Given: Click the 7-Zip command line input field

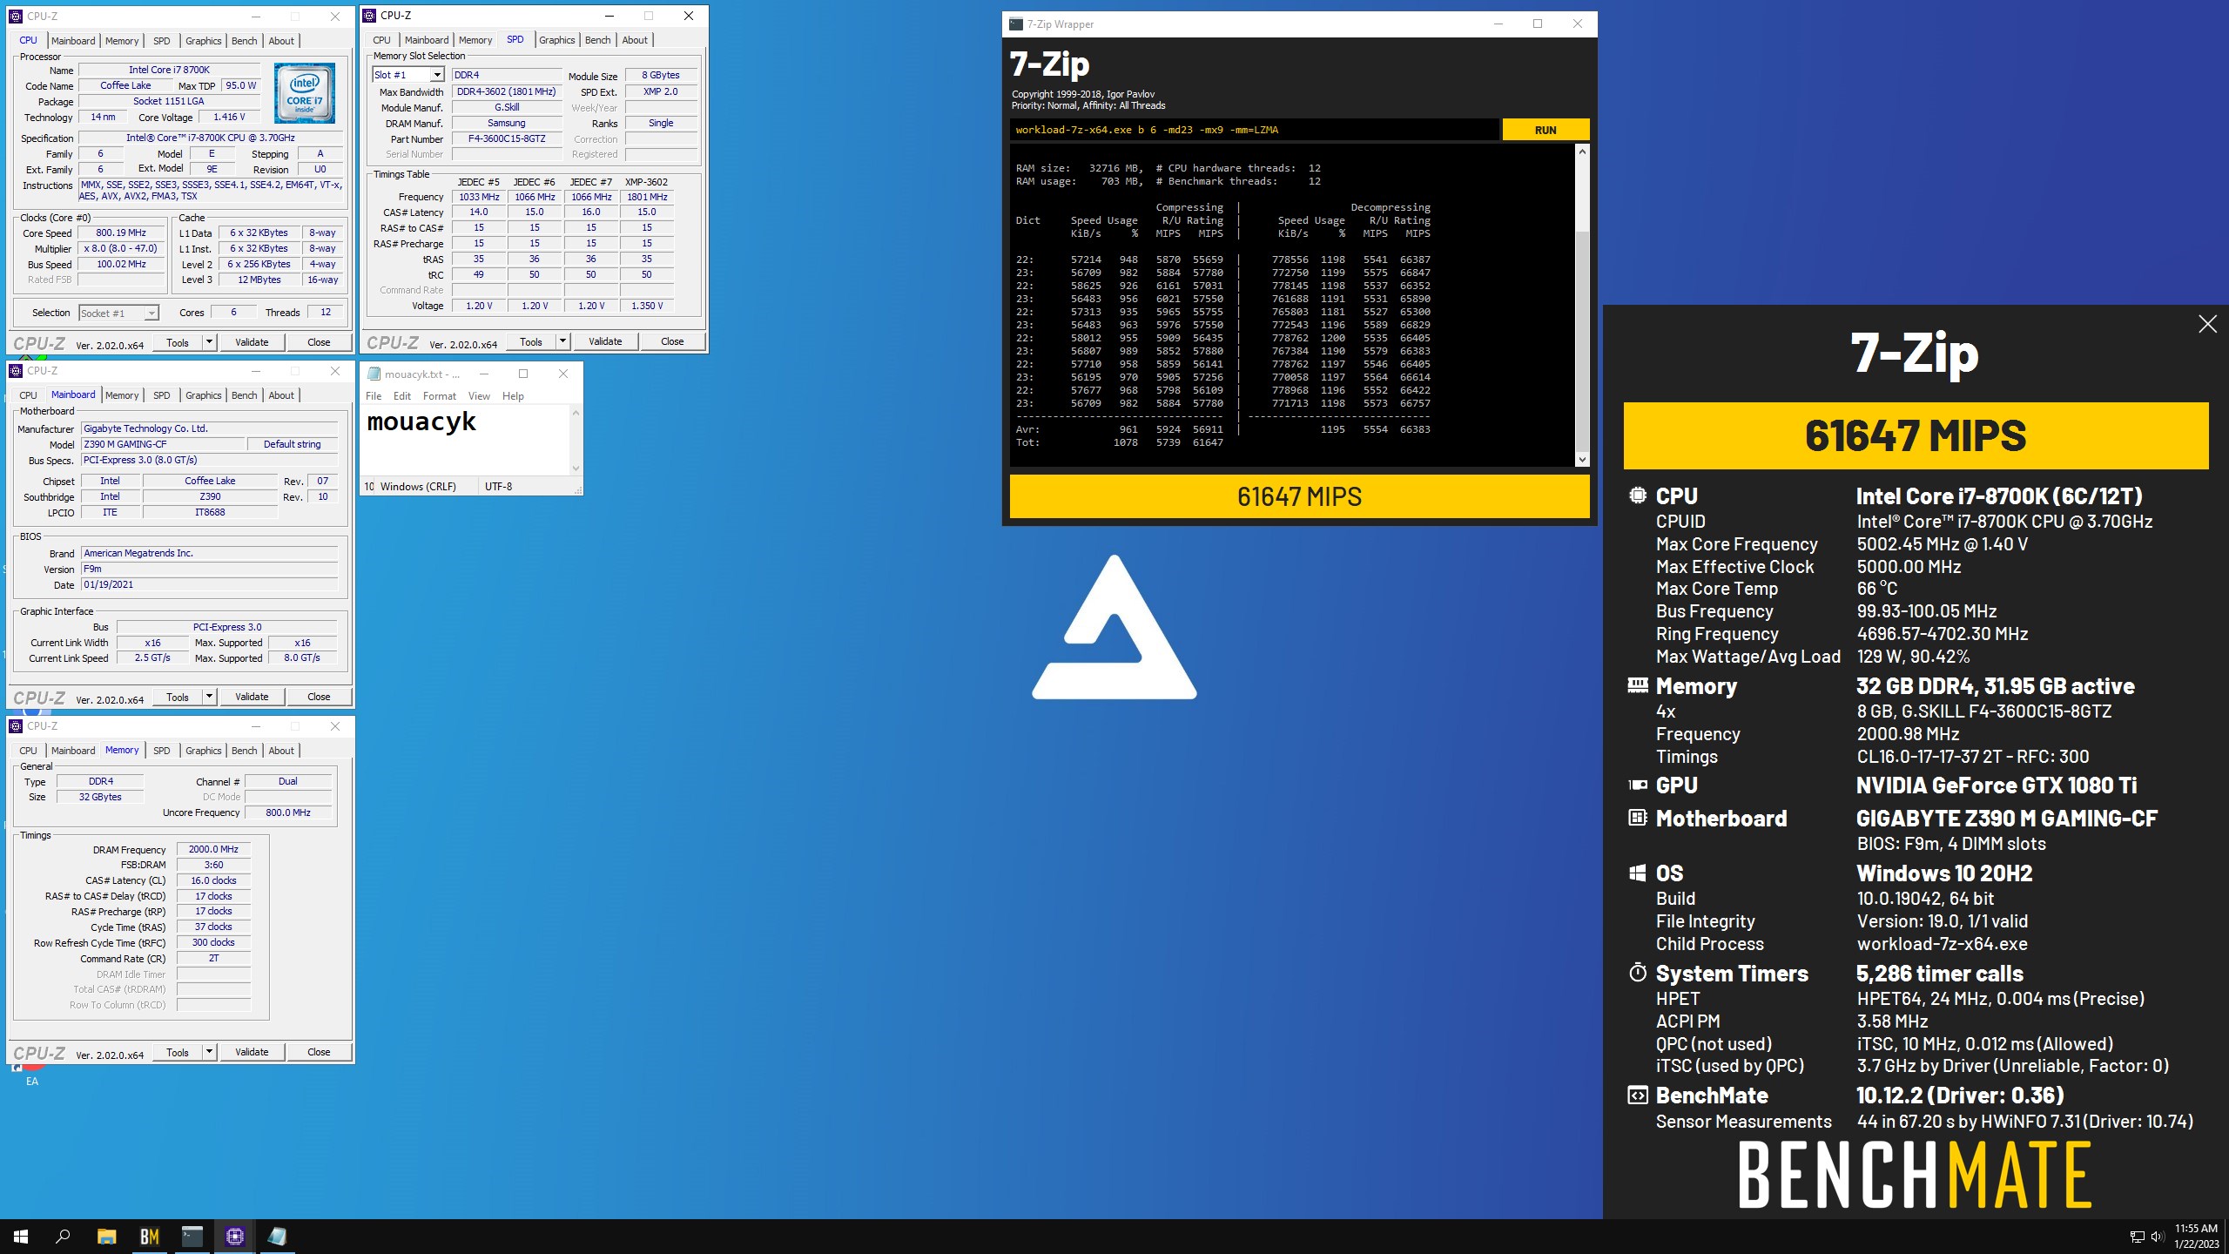Looking at the screenshot, I should coord(1254,130).
